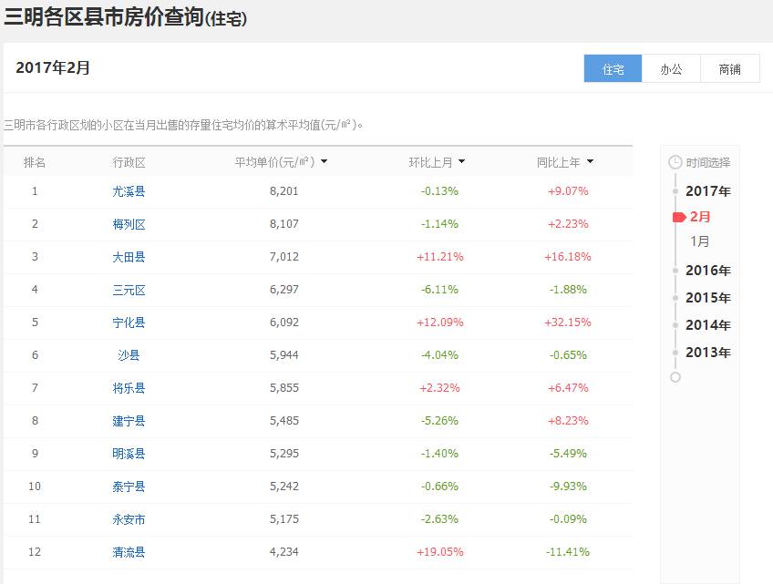
Task: Switch to the 商铺 tab
Action: point(729,68)
